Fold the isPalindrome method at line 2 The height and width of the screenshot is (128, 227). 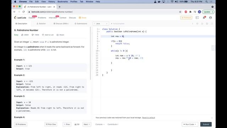[99, 32]
